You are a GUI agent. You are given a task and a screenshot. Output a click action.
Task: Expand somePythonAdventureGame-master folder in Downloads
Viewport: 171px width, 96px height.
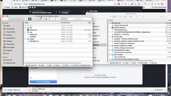(110, 59)
